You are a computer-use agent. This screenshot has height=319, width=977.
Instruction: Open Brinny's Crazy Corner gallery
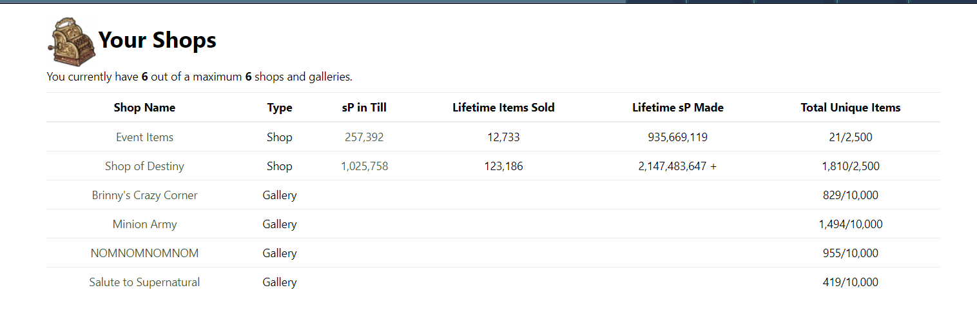[144, 195]
